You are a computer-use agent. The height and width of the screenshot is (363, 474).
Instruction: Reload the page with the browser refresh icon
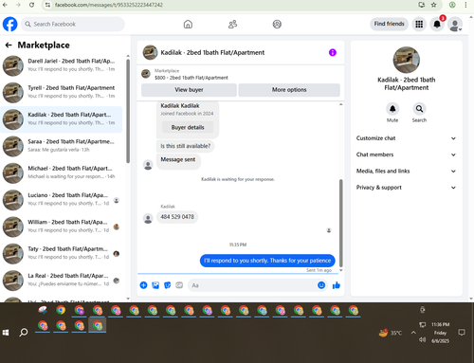31,5
